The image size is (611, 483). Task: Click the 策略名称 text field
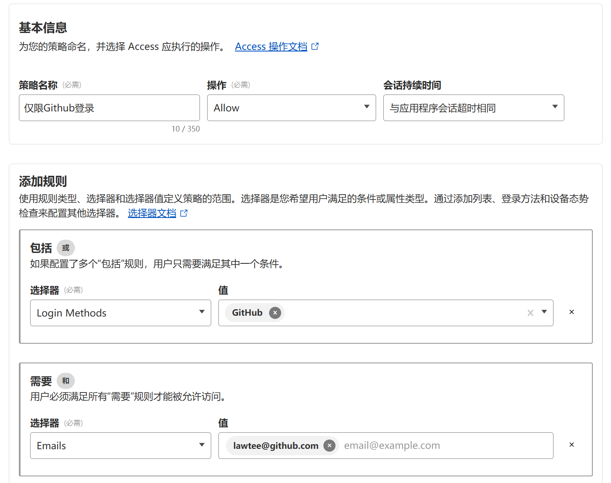[x=109, y=108]
